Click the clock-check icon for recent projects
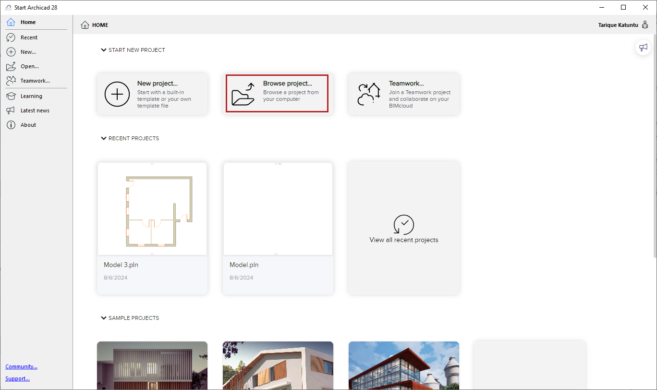The height and width of the screenshot is (390, 657). [404, 224]
